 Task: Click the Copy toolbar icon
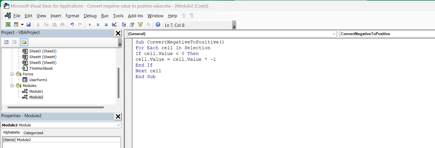click(x=46, y=25)
